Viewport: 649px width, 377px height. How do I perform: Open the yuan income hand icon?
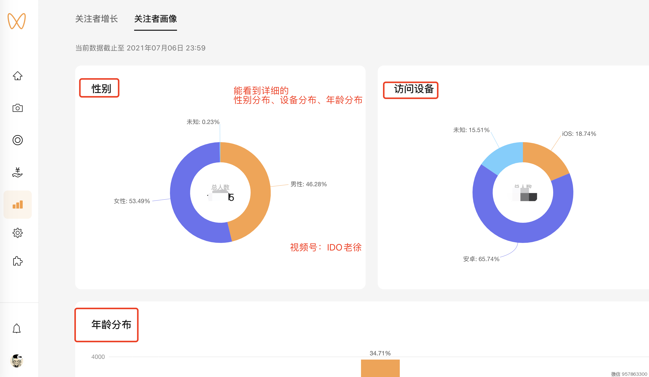[17, 172]
